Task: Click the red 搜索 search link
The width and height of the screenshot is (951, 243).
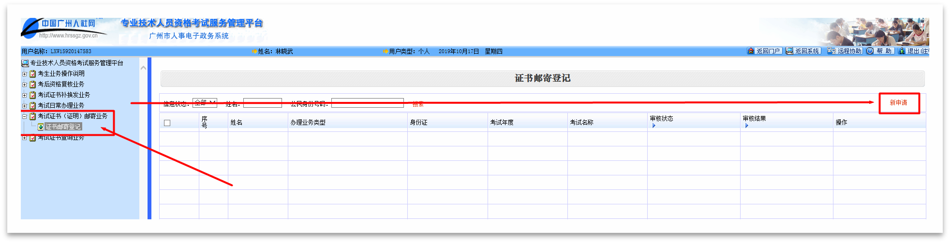Action: click(418, 104)
